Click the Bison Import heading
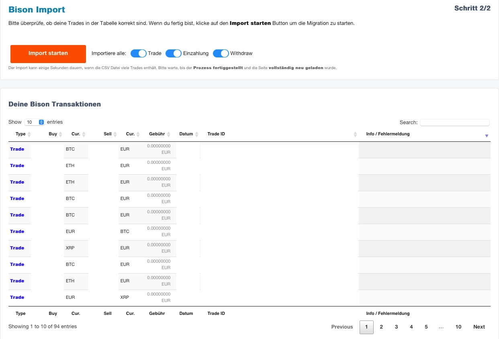 (37, 10)
